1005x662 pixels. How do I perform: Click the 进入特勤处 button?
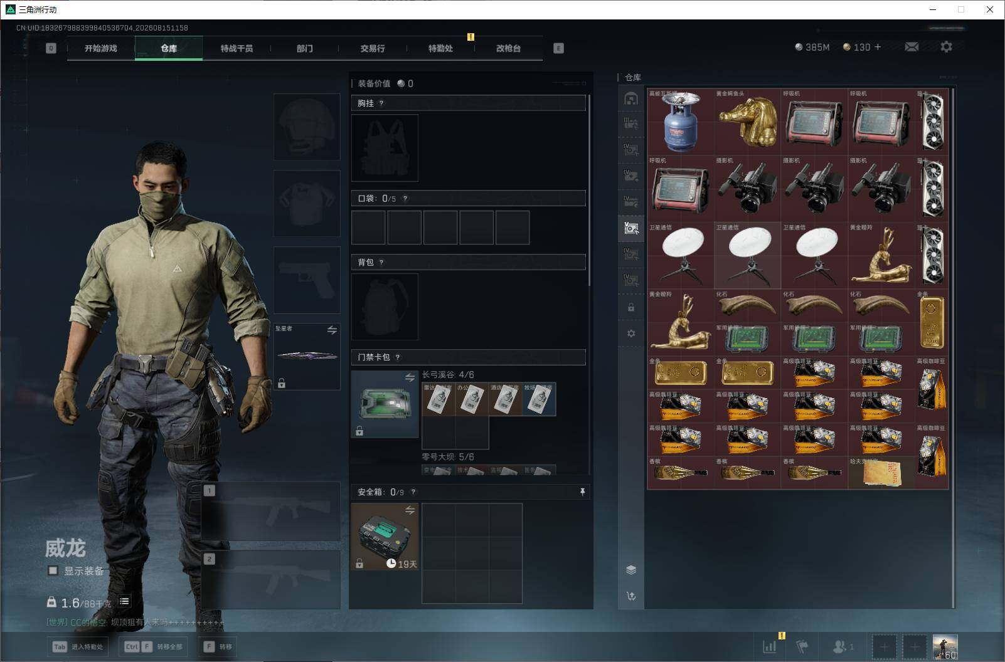[78, 647]
